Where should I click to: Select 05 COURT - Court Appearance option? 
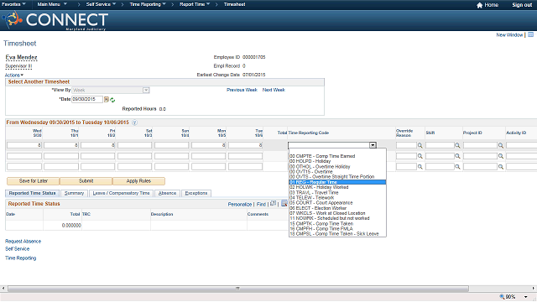[337, 203]
